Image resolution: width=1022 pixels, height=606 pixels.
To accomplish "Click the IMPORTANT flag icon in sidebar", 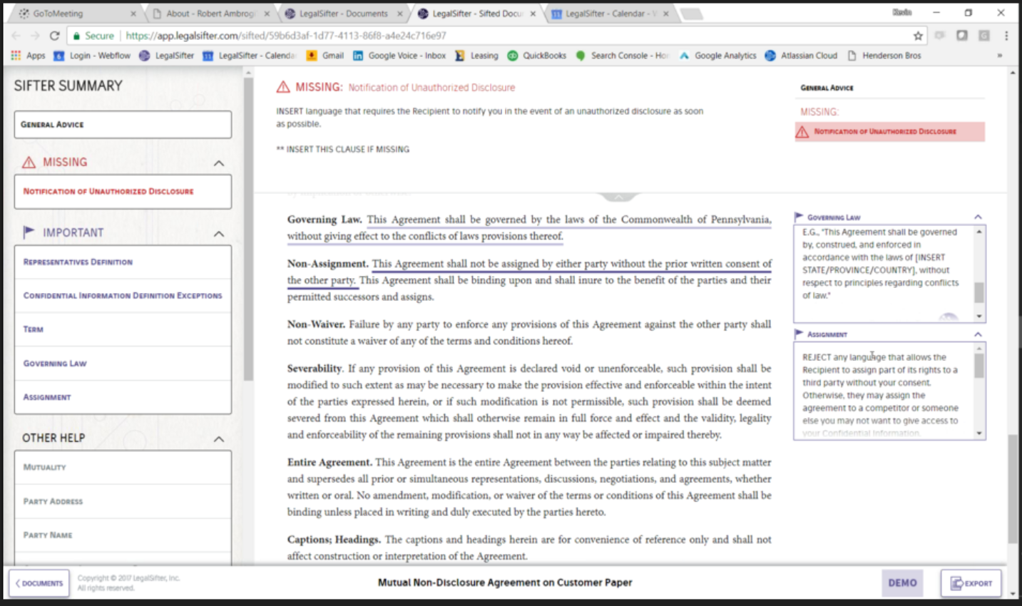I will [29, 232].
